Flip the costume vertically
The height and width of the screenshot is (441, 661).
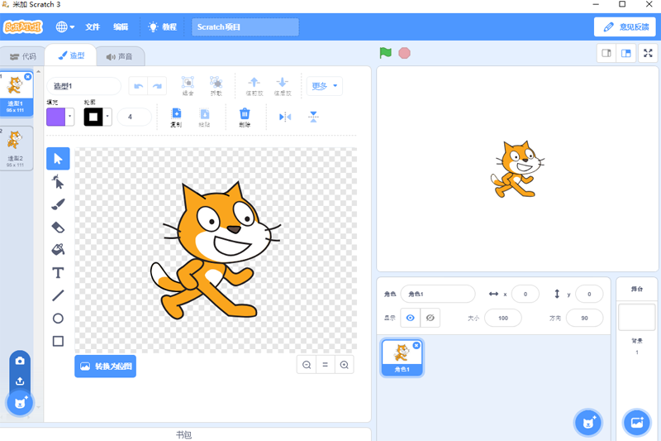(x=313, y=117)
